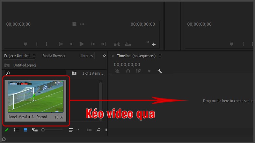This screenshot has height=143, width=255.
Task: Step forward one frame in Source monitor
Action: 93,44
